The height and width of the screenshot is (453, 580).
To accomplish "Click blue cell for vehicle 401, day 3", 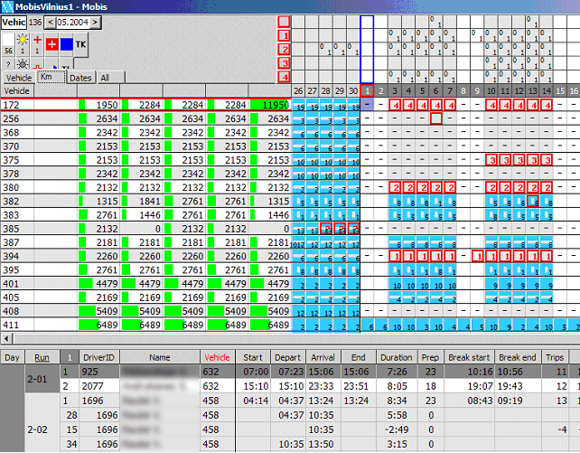I will click(395, 284).
